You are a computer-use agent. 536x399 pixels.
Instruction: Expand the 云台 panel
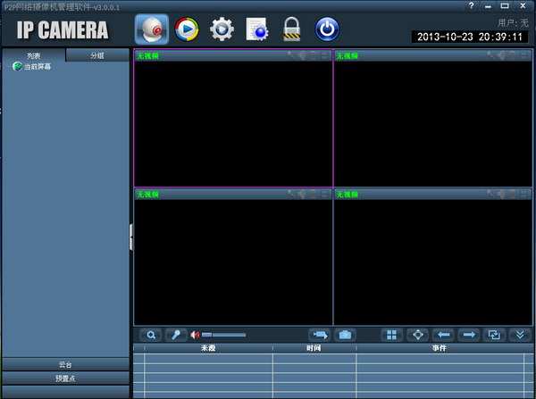65,365
